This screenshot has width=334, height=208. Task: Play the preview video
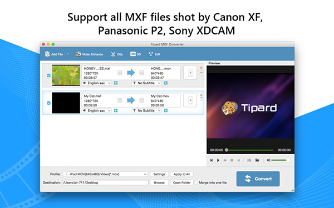coord(218,160)
